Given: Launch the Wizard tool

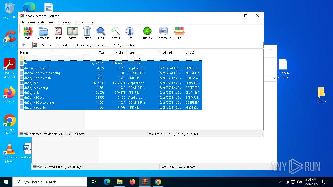Looking at the screenshot, I should pyautogui.click(x=116, y=33).
